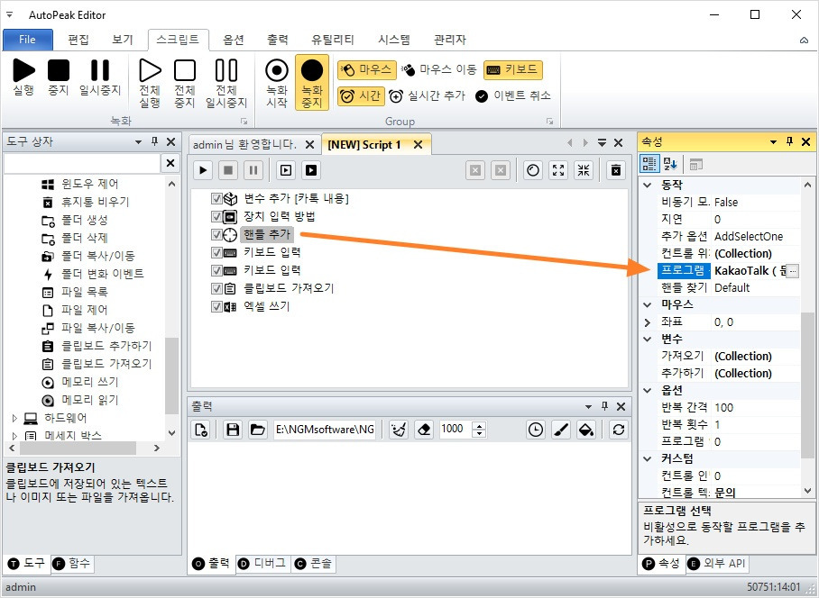Click the script timer icon
Screen dimensions: 819x598
coord(533,170)
